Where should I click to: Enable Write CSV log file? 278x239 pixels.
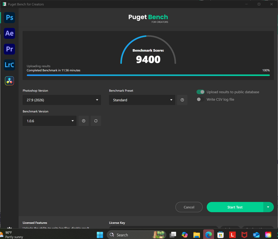tap(200, 99)
